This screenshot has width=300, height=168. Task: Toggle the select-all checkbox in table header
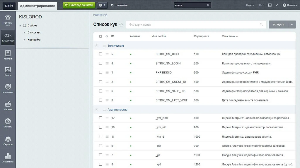(x=100, y=36)
